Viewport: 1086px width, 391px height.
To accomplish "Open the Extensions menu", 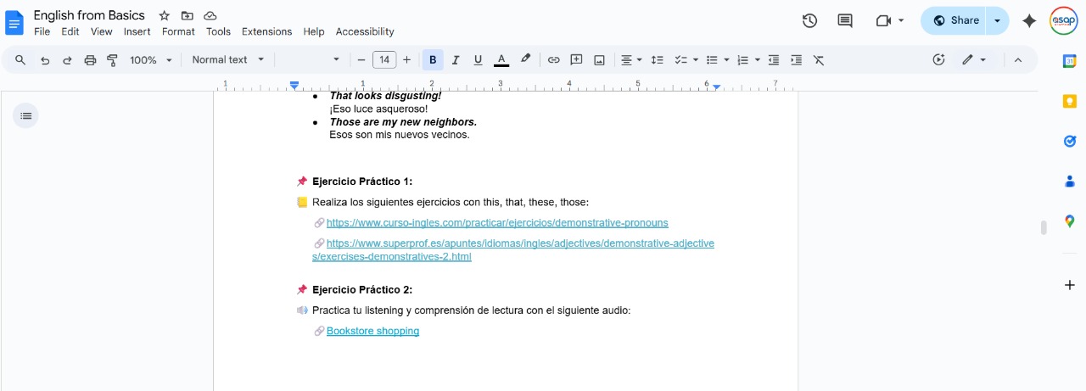I will 266,31.
